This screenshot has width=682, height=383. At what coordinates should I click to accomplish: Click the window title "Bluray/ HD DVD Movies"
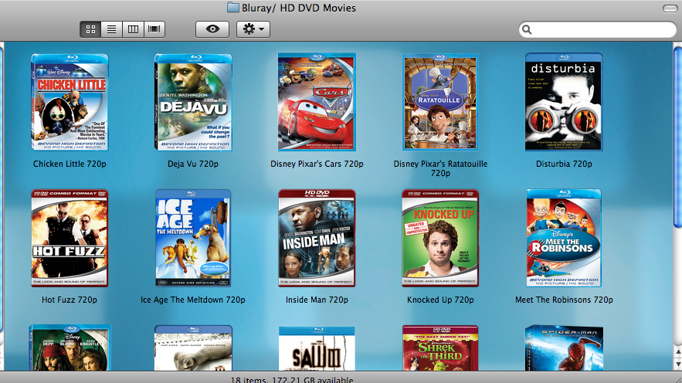(299, 8)
